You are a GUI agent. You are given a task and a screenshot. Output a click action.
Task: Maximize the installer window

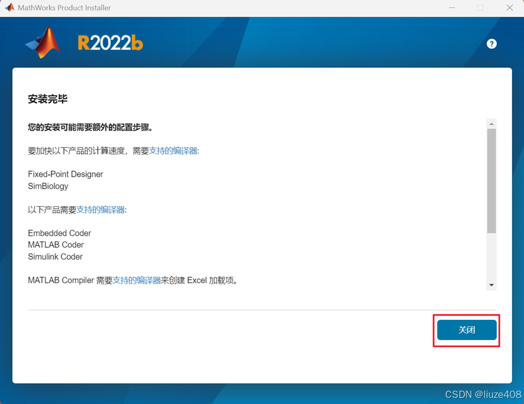click(480, 8)
